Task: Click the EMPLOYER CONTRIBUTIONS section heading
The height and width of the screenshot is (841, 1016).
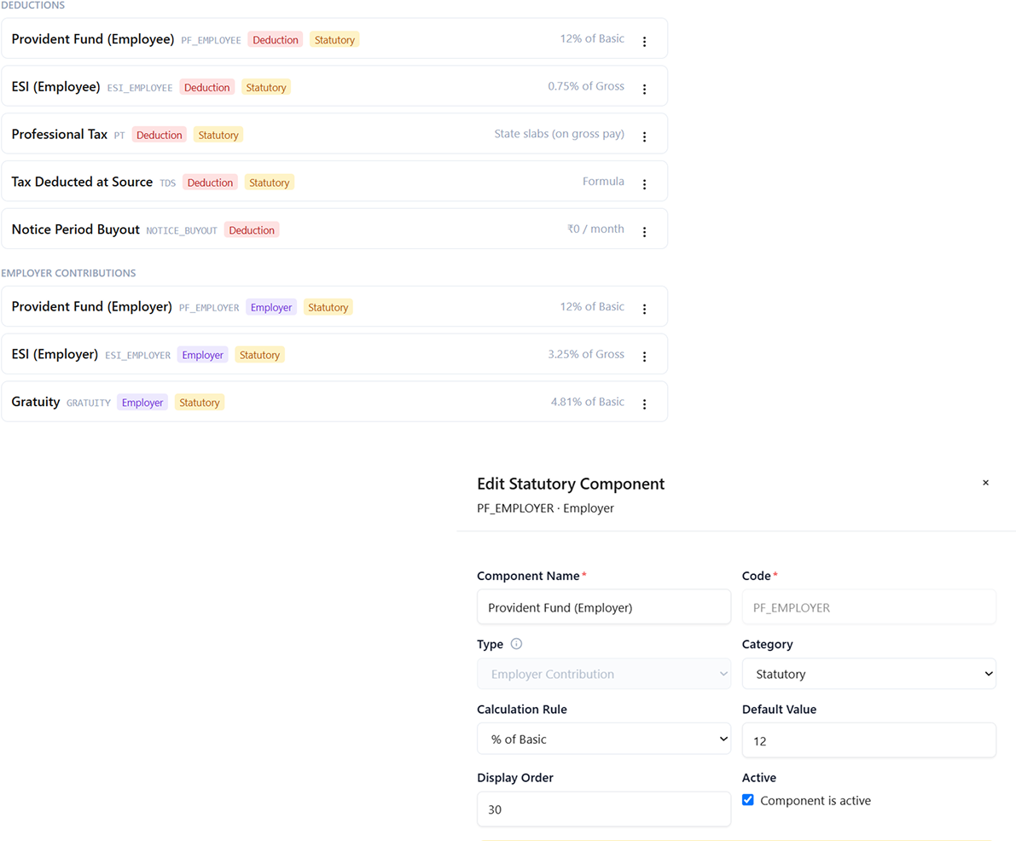Action: point(69,273)
